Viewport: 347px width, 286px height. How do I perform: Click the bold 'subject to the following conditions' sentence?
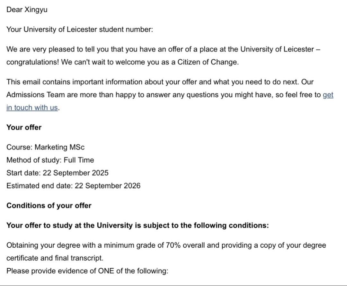(138, 225)
